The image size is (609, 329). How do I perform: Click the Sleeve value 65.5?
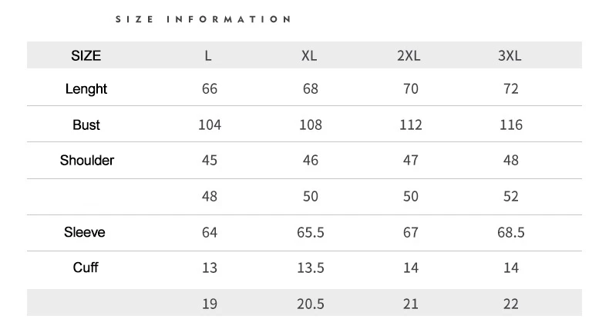coord(311,232)
